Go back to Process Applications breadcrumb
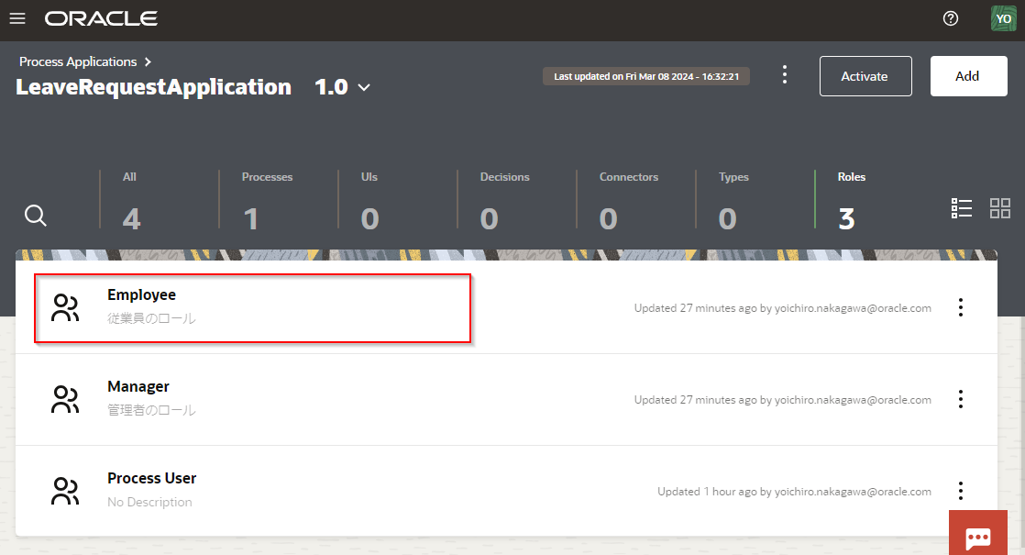The width and height of the screenshot is (1025, 555). coord(78,61)
